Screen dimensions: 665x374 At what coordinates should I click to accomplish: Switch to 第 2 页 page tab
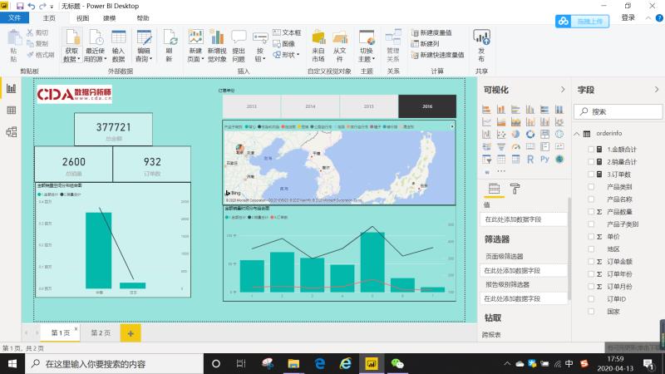(101, 333)
